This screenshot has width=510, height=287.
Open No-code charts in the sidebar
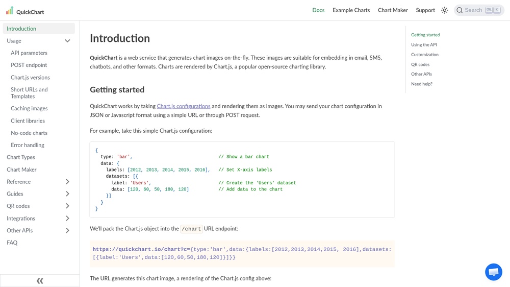[29, 133]
